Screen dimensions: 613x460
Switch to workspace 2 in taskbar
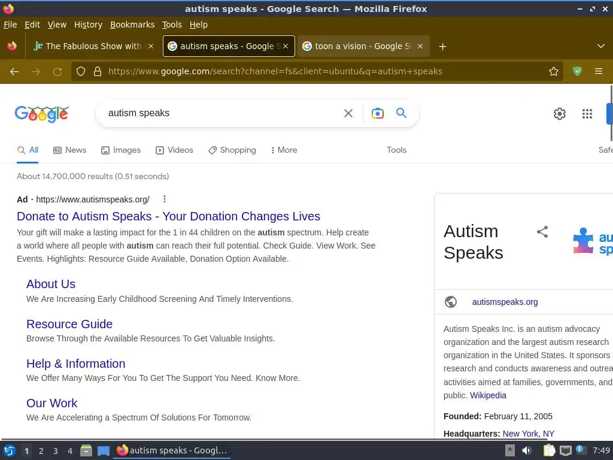[41, 451]
